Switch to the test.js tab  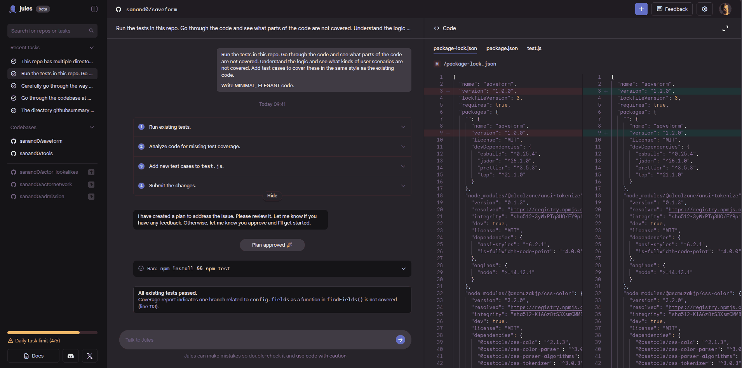pos(534,48)
